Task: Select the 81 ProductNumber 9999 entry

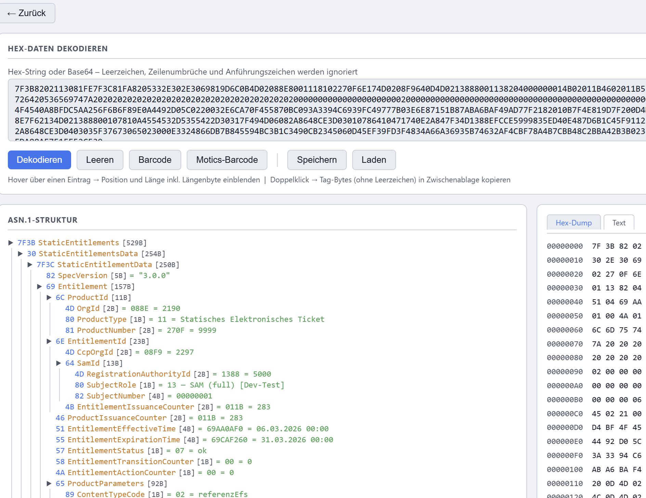Action: pyautogui.click(x=141, y=330)
